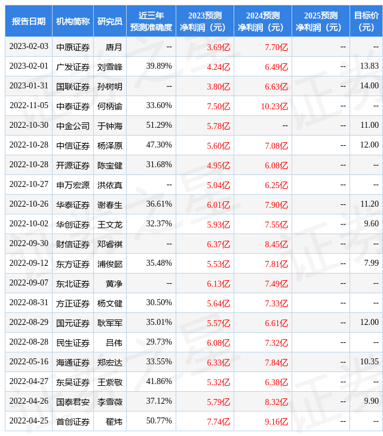Screen dimensions: 383x436
Task: Click the 2023预测净利润 column header
Action: click(205, 21)
